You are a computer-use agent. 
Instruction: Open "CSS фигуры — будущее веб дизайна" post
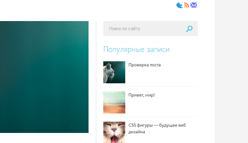(x=157, y=125)
